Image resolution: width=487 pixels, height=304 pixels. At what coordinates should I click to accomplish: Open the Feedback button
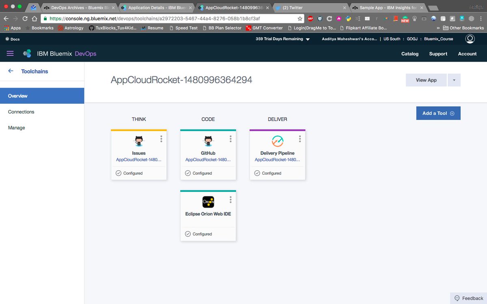pos(469,298)
